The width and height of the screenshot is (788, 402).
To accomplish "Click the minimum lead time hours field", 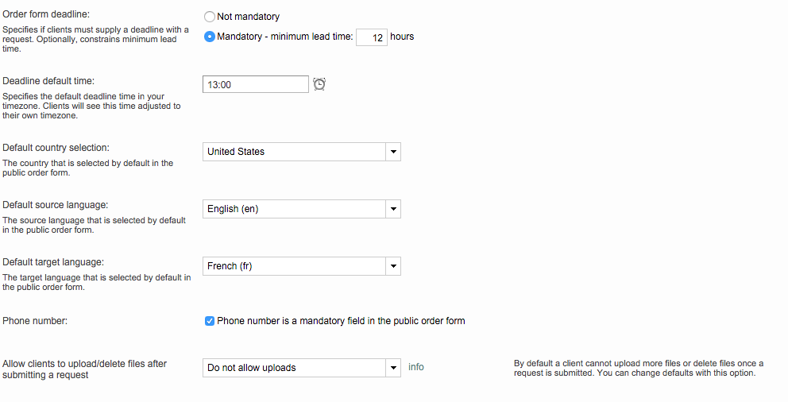I will click(371, 37).
